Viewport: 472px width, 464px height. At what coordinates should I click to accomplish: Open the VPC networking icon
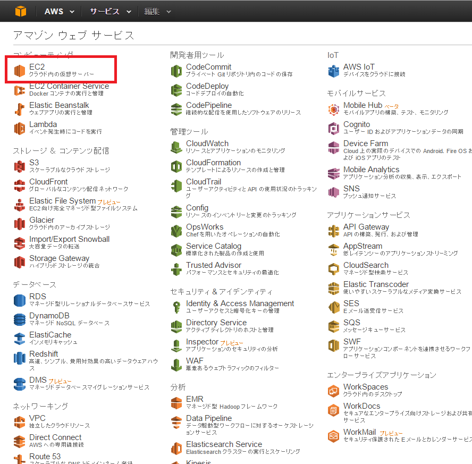pyautogui.click(x=20, y=422)
